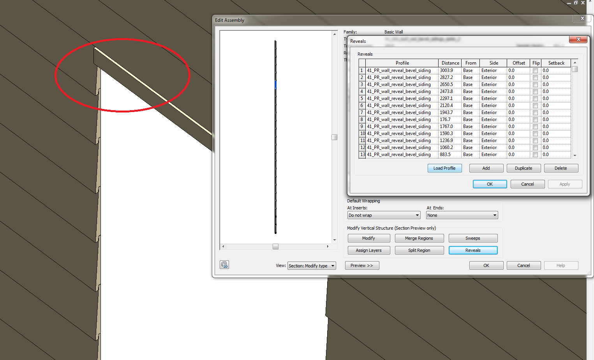The width and height of the screenshot is (594, 360).
Task: Open the At Inserts wrapping dropdown
Action: (384, 215)
